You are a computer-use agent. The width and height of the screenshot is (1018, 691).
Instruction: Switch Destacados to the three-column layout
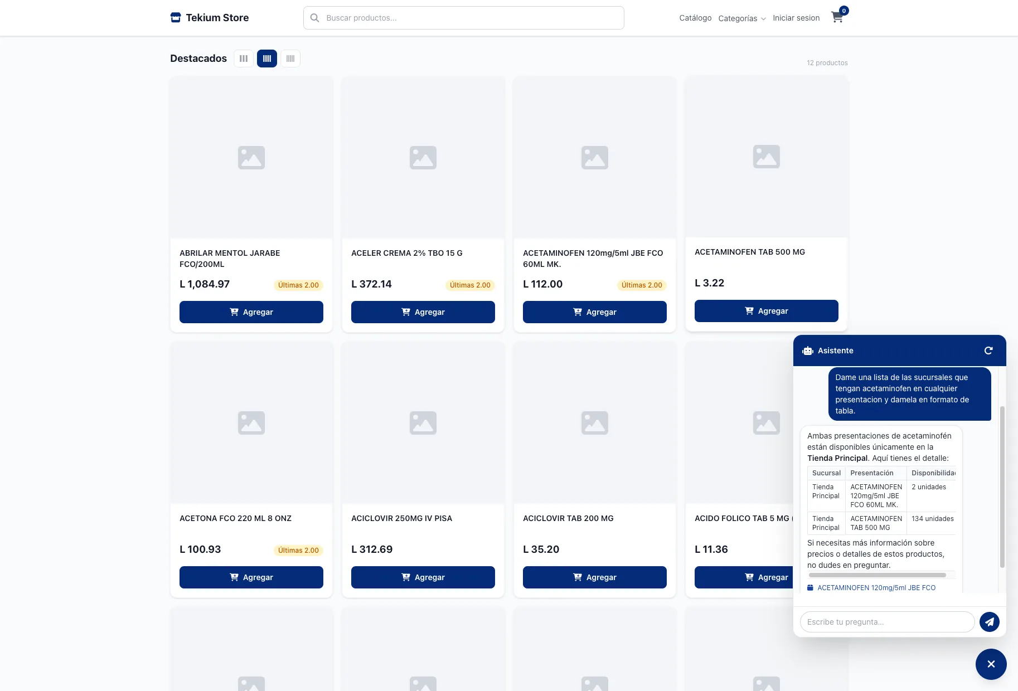click(244, 59)
